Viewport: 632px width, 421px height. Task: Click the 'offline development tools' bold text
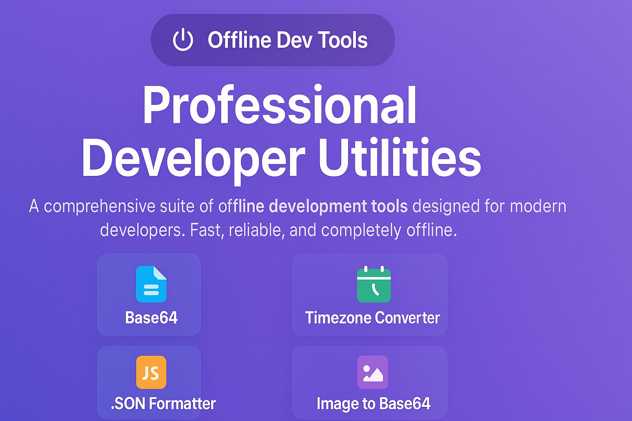click(x=313, y=206)
